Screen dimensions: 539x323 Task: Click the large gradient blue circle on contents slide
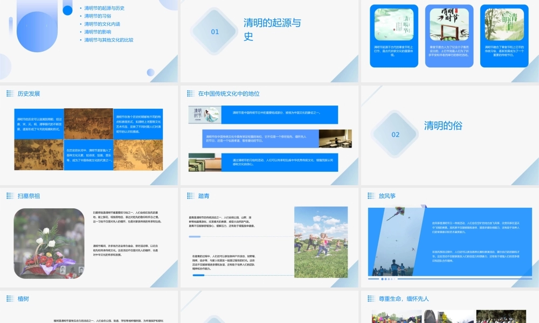tap(37, 32)
